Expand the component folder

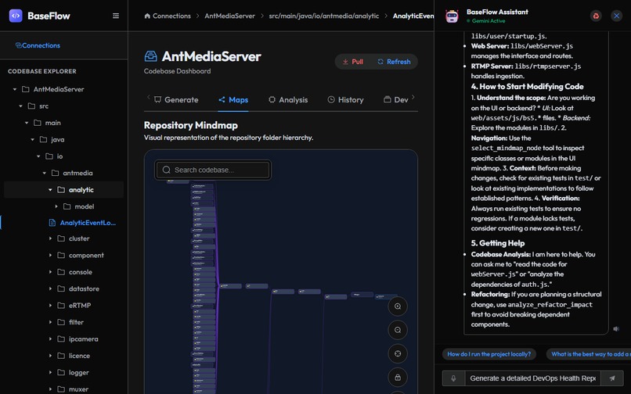[50, 256]
